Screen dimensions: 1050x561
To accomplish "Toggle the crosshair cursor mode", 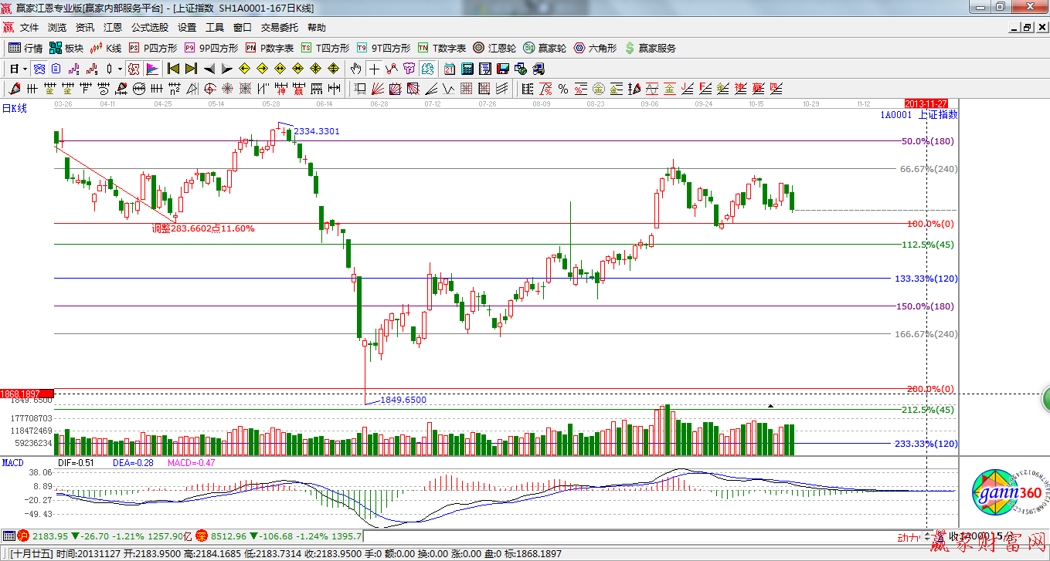I will 374,69.
